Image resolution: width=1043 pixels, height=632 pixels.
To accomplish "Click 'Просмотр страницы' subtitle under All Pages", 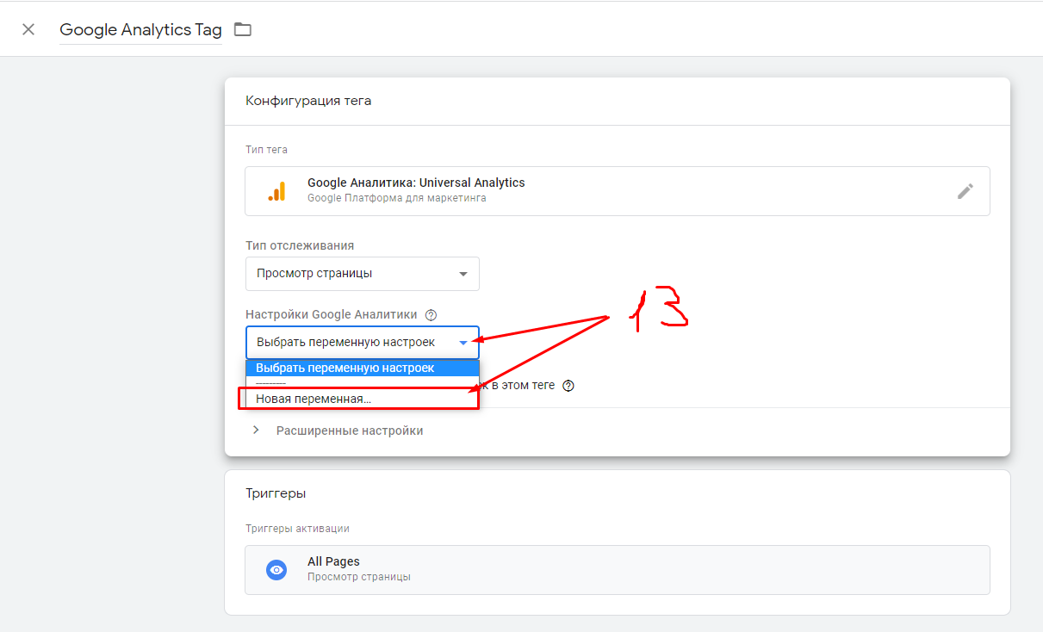I will [x=358, y=577].
